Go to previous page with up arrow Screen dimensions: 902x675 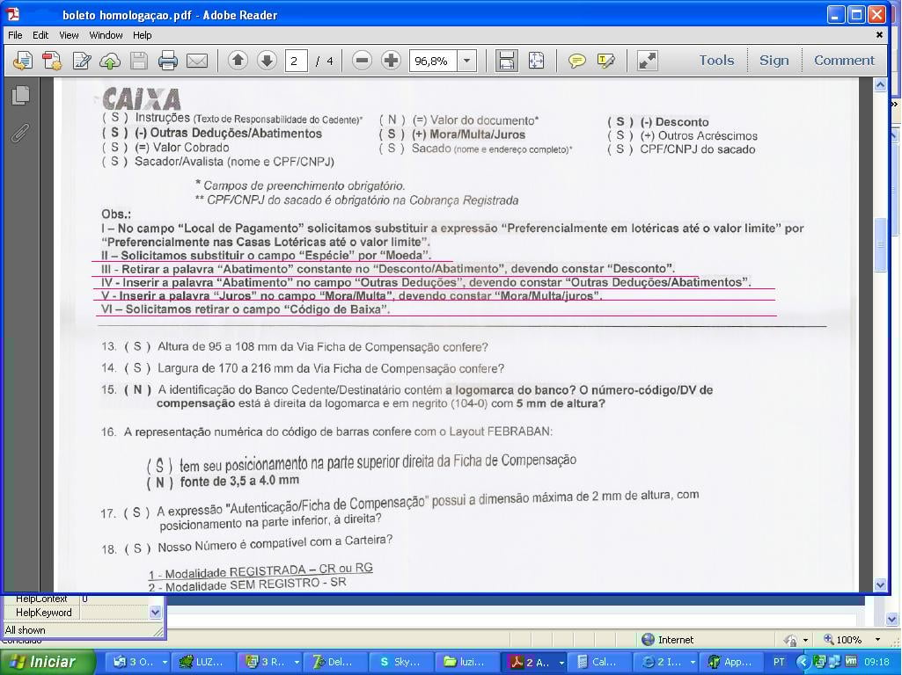(238, 61)
